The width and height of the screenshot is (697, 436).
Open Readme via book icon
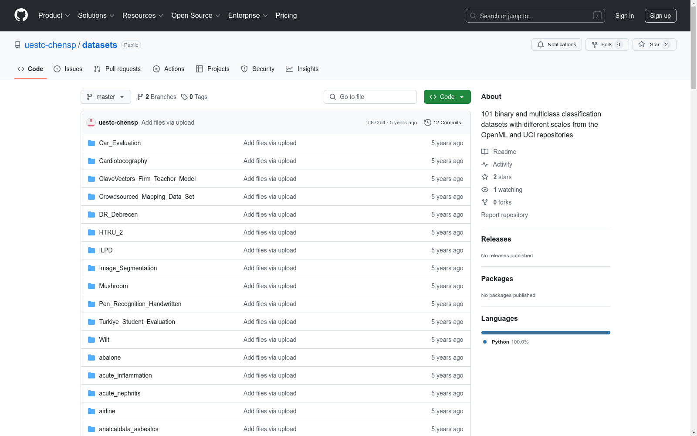pos(485,152)
